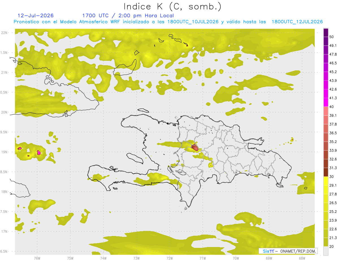Click the magenta swatch between 40 and 41.3

pyautogui.click(x=326, y=102)
